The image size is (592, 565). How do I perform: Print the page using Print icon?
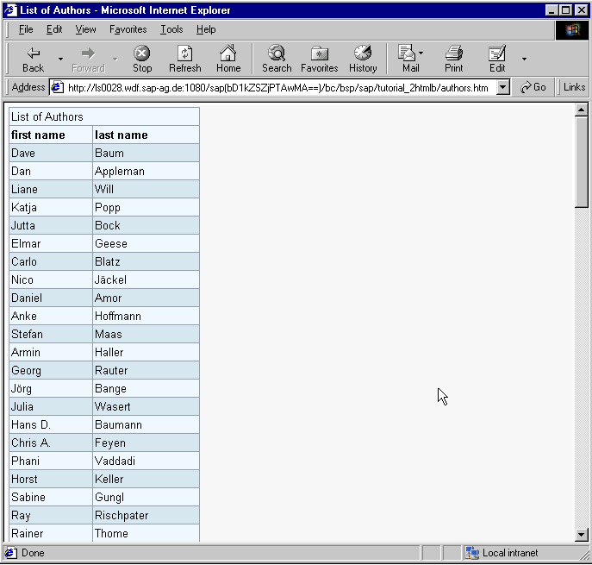(x=454, y=58)
